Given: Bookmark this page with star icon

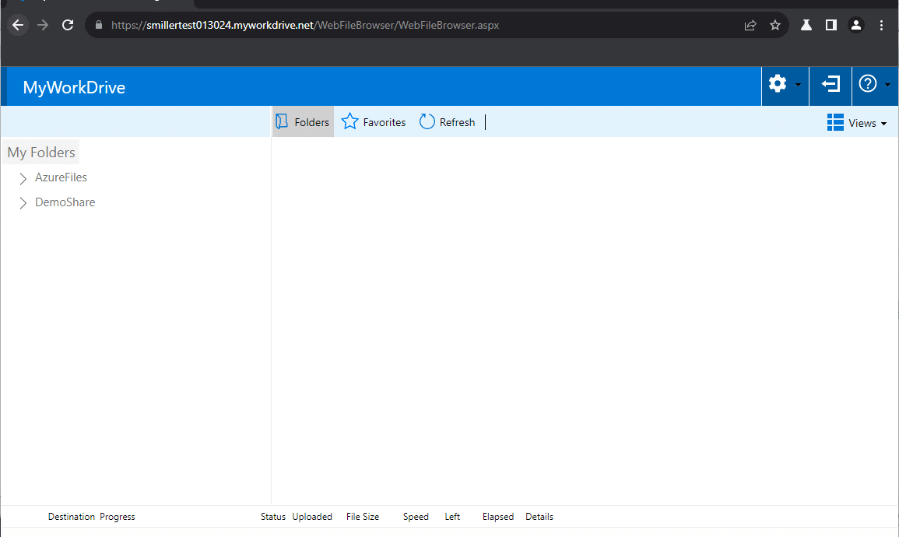Looking at the screenshot, I should [775, 25].
